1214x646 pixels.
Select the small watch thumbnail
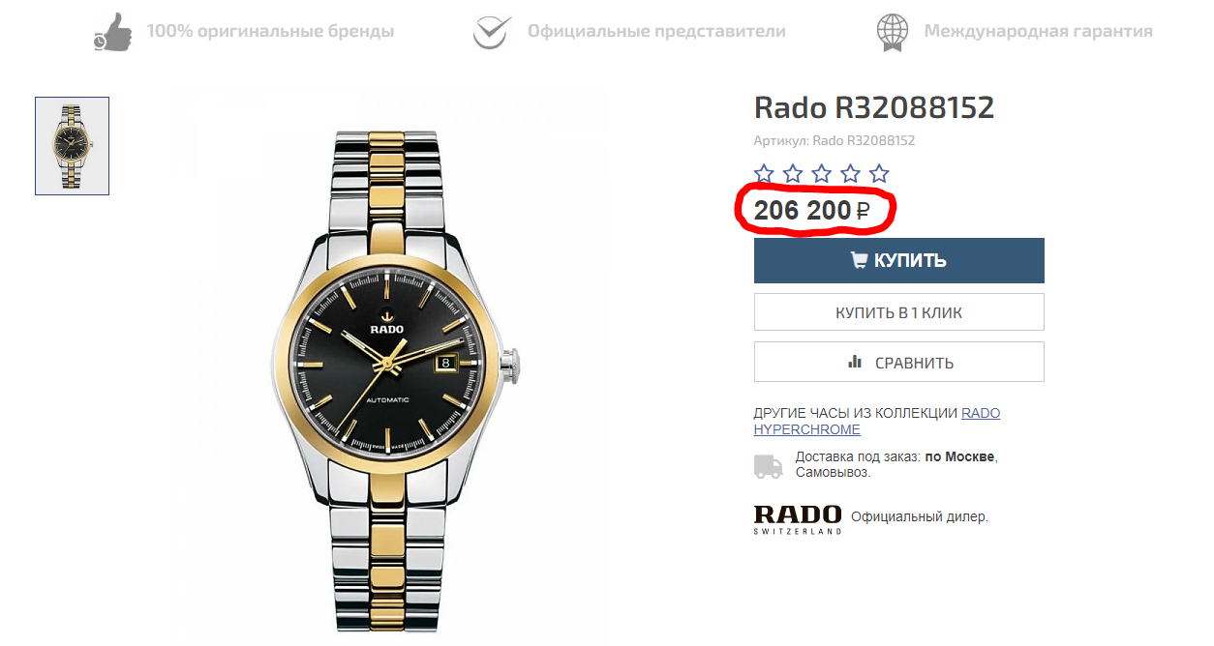72,146
